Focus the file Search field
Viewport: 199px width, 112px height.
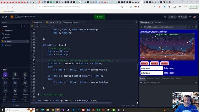(15, 22)
